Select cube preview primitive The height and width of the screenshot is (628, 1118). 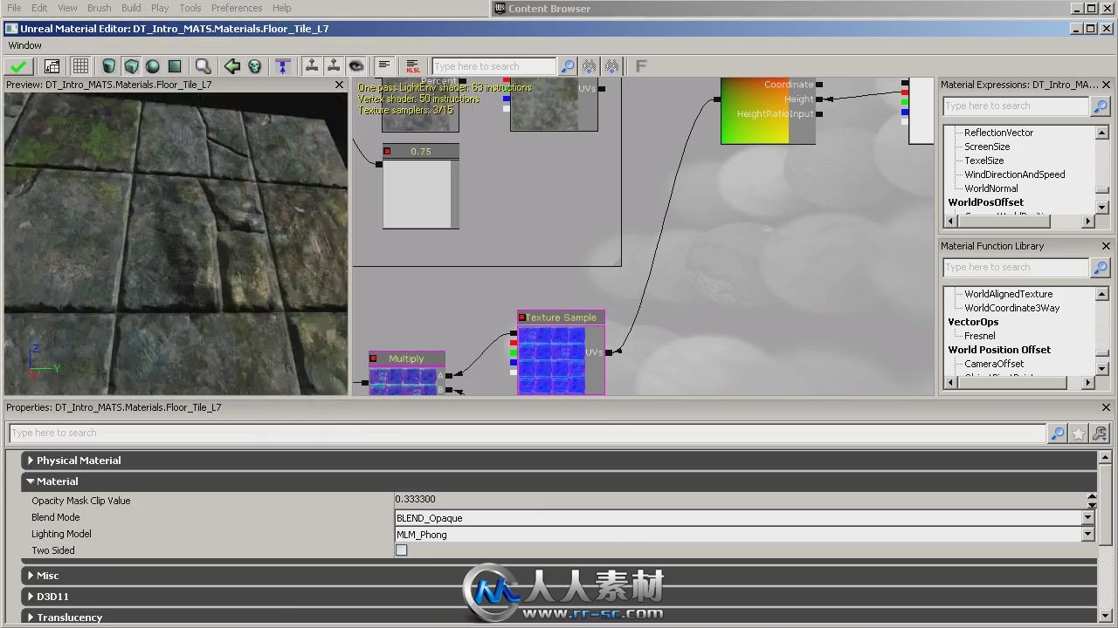tap(130, 66)
